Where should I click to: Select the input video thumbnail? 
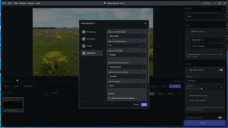13,104
